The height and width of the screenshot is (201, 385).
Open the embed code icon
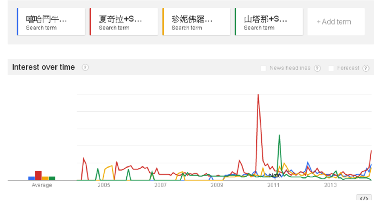click(x=364, y=198)
